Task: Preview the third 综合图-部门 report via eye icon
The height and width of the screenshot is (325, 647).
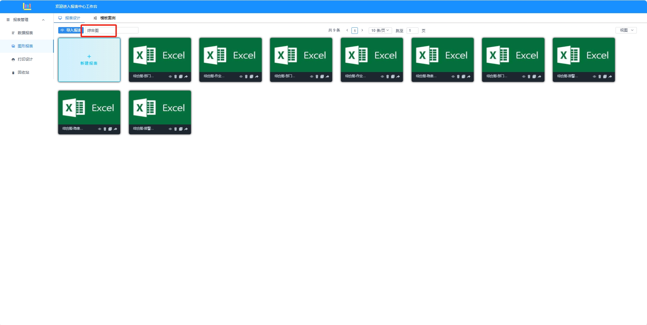Action: point(524,76)
